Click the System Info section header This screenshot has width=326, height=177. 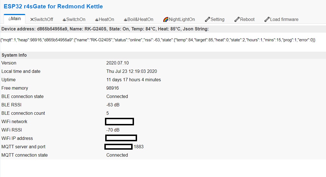coord(14,55)
